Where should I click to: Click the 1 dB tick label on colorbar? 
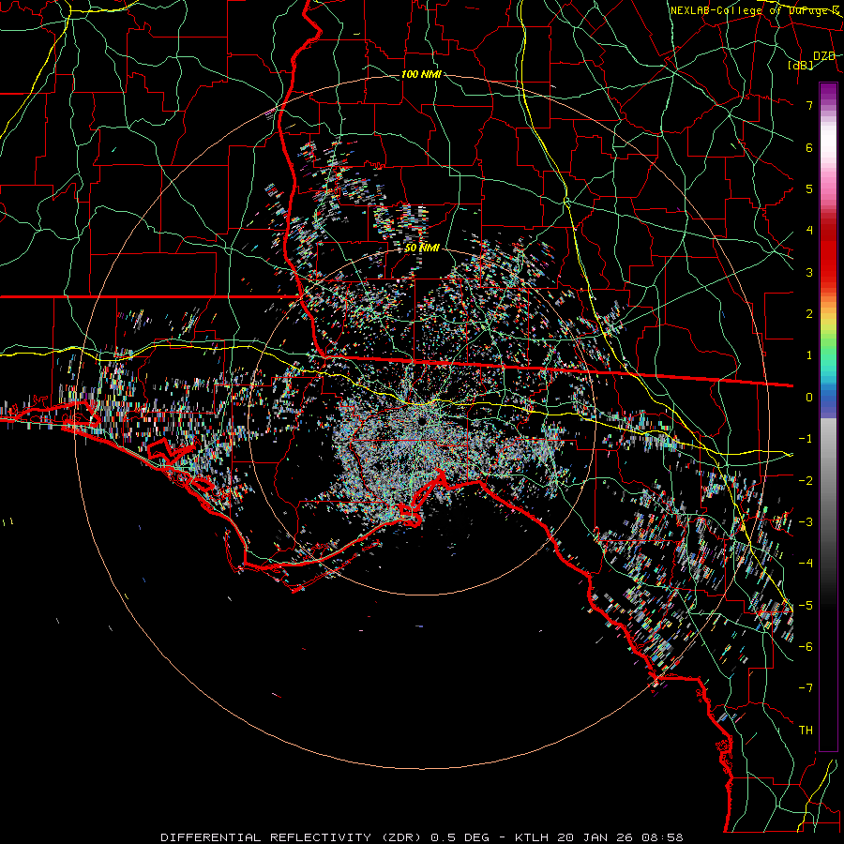click(809, 355)
